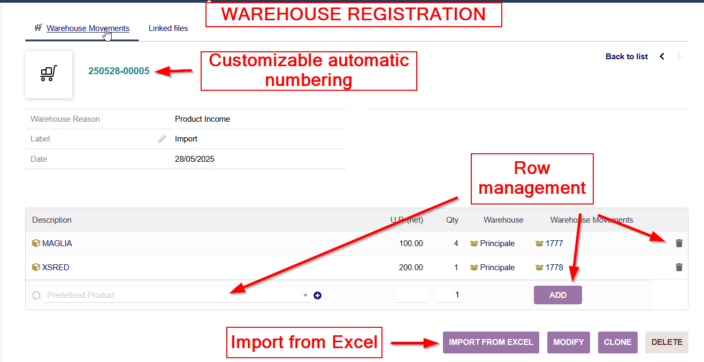Image resolution: width=704 pixels, height=362 pixels.
Task: Click the MAGLIA quantity 4
Action: [x=456, y=243]
